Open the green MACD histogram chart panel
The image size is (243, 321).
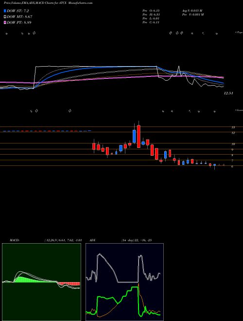pyautogui.click(x=41, y=282)
